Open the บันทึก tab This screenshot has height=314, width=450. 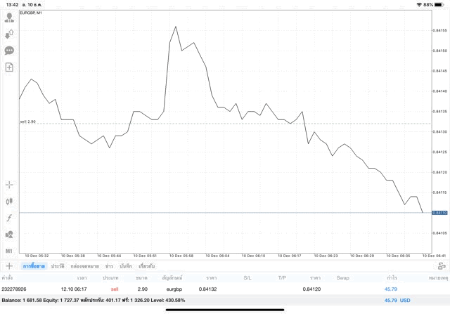tap(126, 266)
